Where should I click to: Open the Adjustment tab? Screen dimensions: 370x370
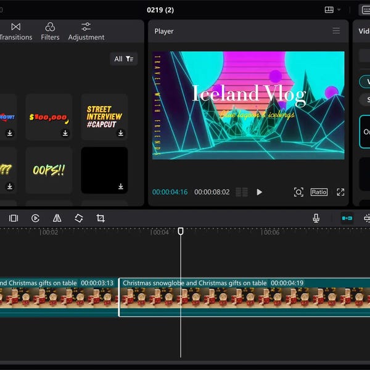[86, 31]
